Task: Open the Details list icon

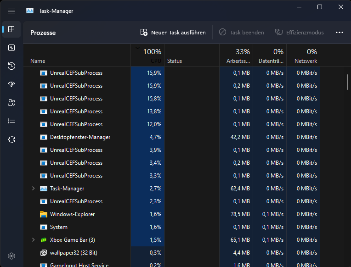Action: (x=11, y=121)
